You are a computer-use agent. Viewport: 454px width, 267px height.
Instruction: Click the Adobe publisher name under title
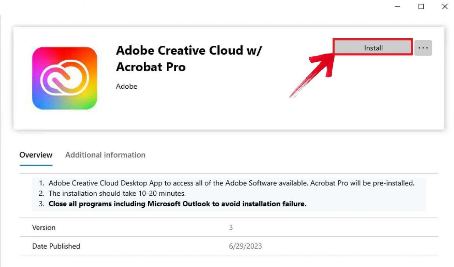click(x=126, y=86)
